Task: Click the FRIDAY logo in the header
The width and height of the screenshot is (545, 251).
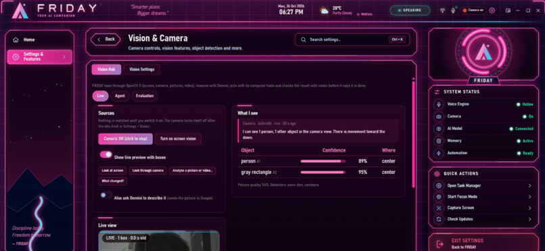Action: pyautogui.click(x=20, y=11)
